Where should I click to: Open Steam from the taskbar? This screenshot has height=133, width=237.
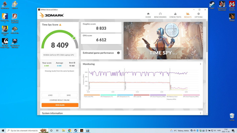pyautogui.click(x=76, y=131)
